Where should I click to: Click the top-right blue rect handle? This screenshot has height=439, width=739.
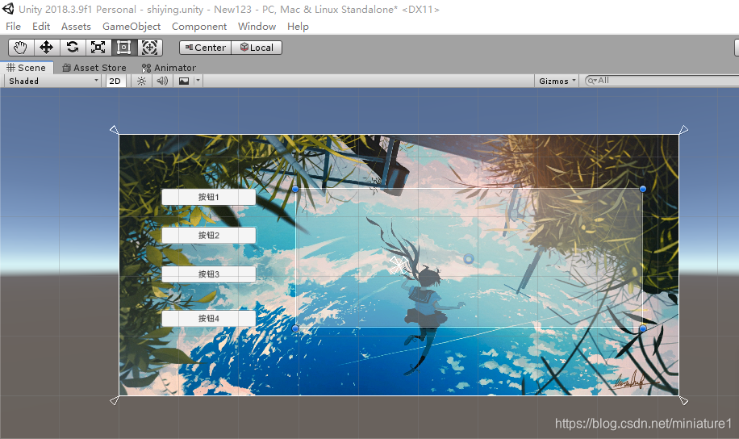(x=643, y=189)
